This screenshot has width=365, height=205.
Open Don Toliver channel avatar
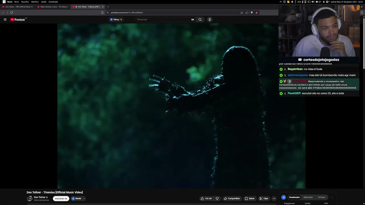pos(30,198)
